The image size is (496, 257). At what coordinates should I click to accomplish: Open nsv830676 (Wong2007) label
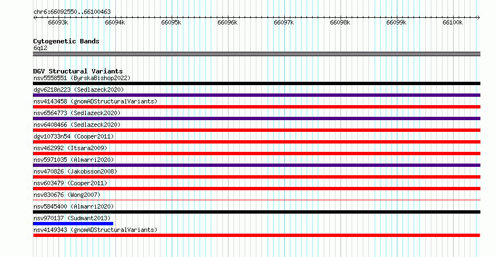click(67, 195)
